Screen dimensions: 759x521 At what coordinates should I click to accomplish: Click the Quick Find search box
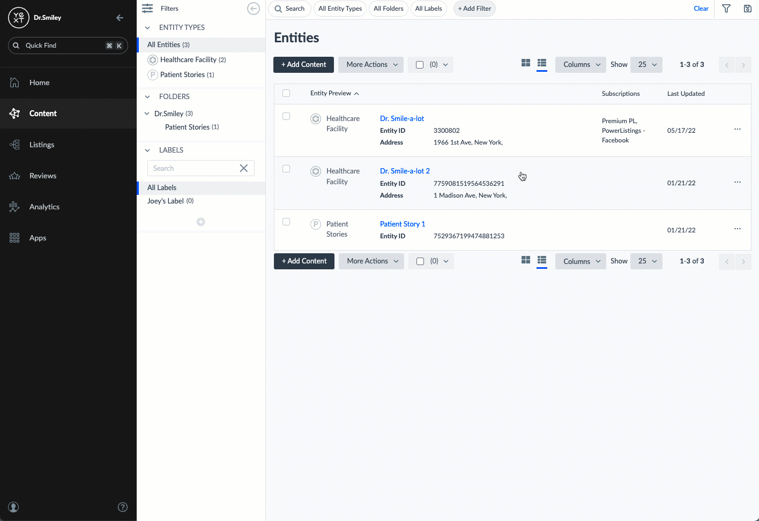click(x=64, y=46)
